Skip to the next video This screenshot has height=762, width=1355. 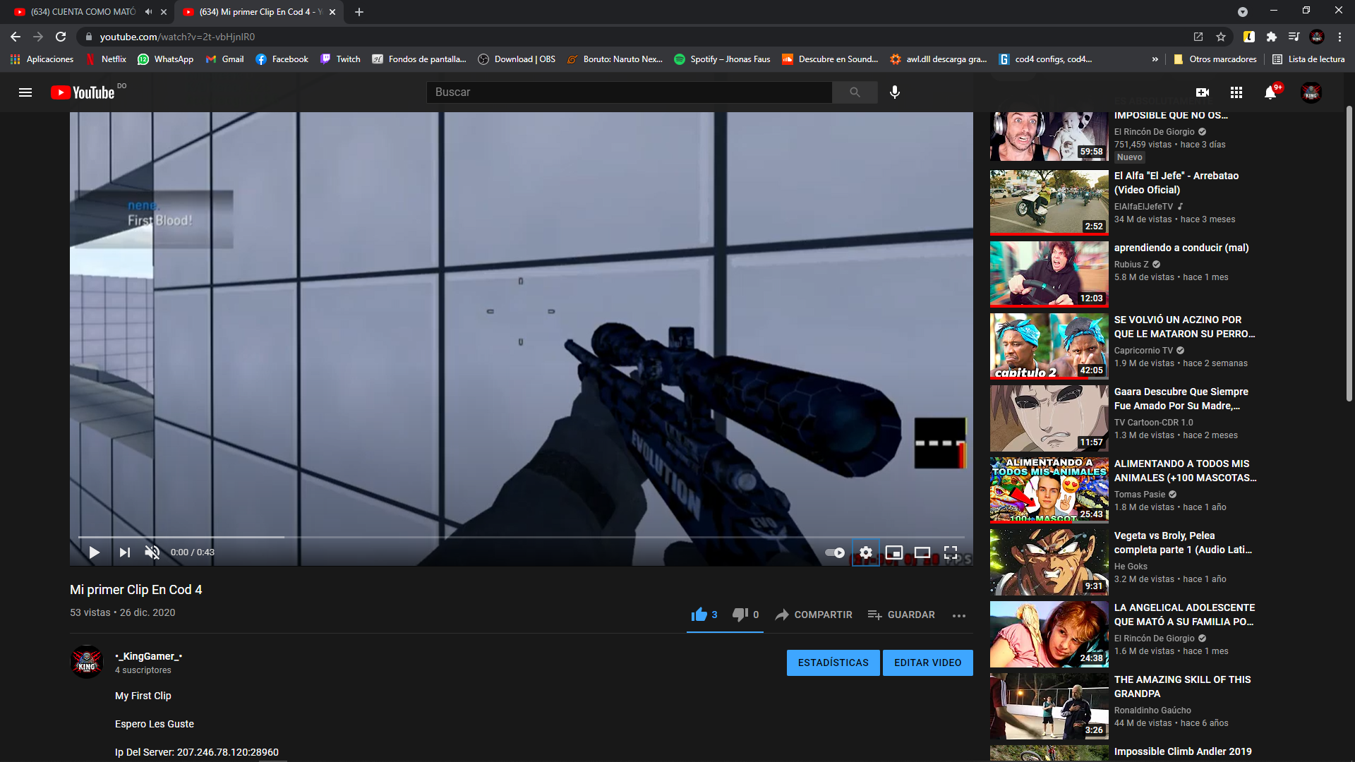[124, 552]
